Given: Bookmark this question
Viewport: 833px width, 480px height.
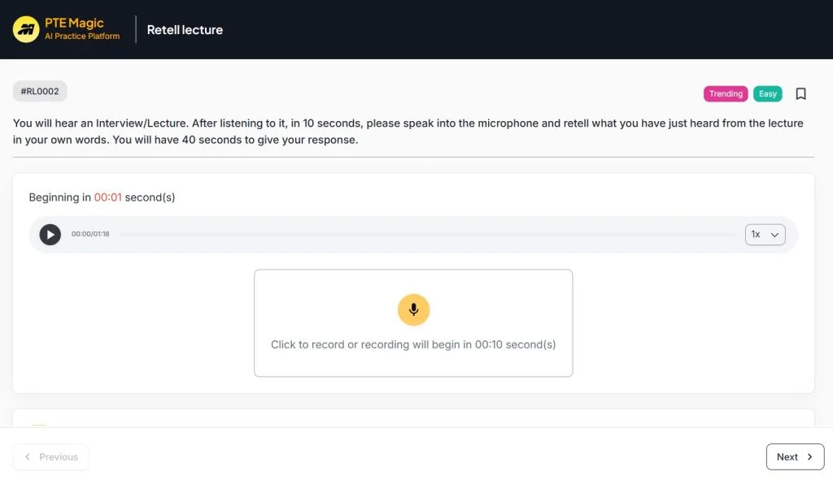Looking at the screenshot, I should pos(800,94).
